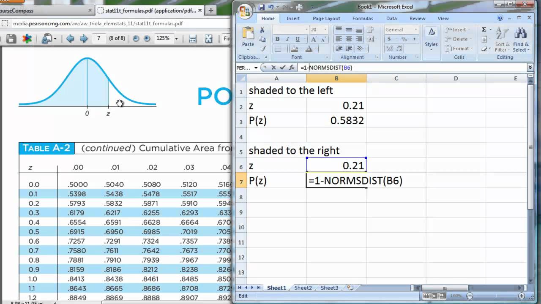Toggle Italic formatting in Excel
The image size is (541, 304).
pos(287,39)
